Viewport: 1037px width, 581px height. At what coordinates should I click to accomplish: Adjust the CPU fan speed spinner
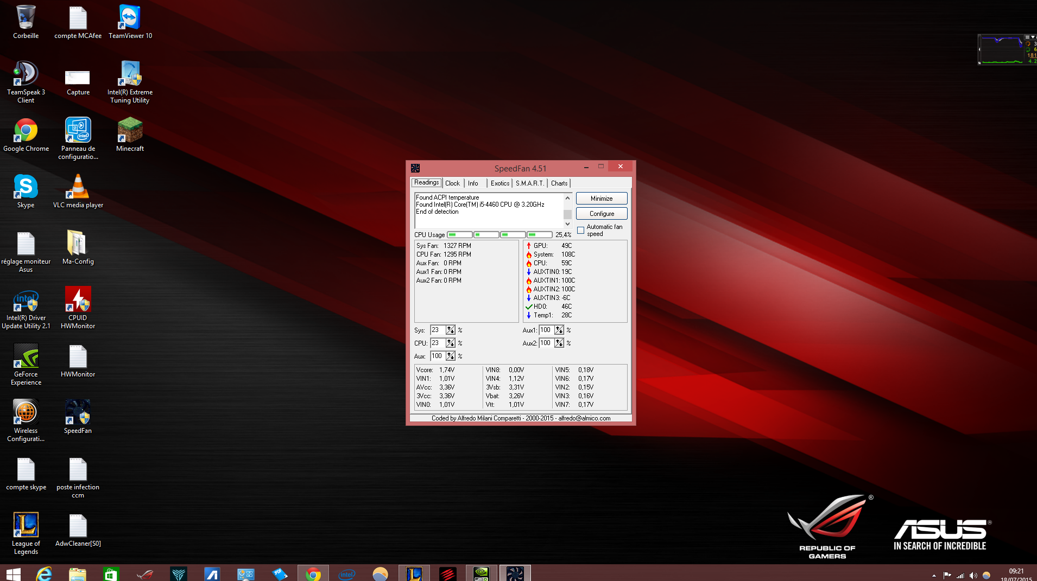[451, 343]
